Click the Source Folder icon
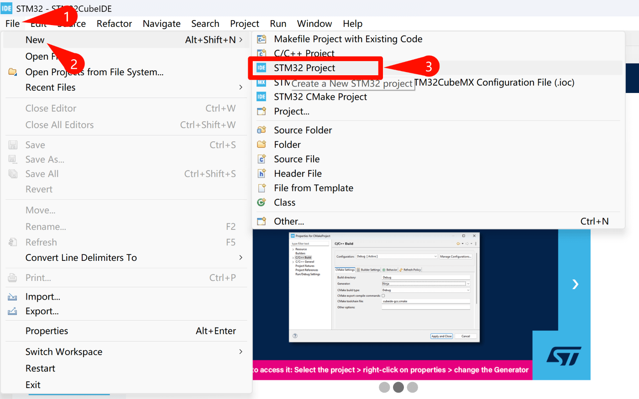The image size is (639, 399). pyautogui.click(x=262, y=130)
